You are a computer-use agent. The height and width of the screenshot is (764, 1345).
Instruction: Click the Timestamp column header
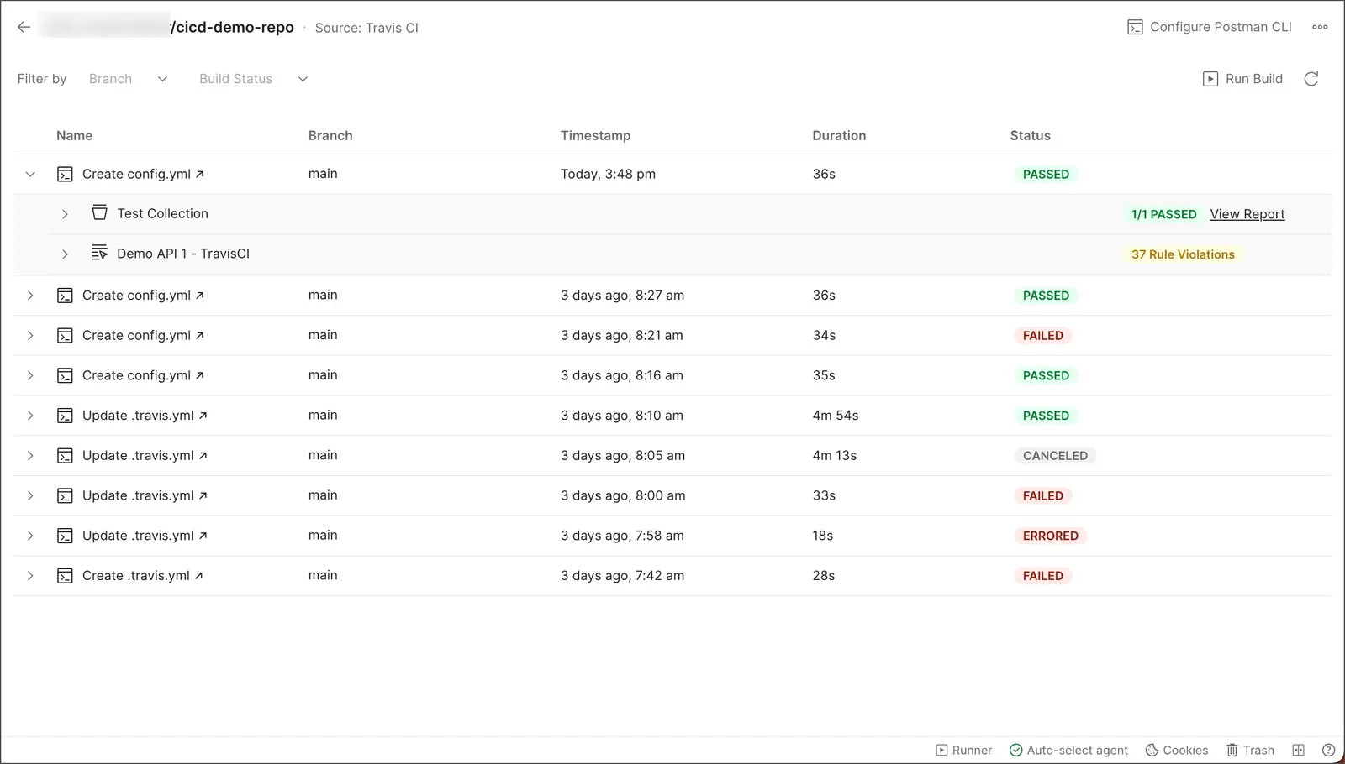(x=595, y=135)
